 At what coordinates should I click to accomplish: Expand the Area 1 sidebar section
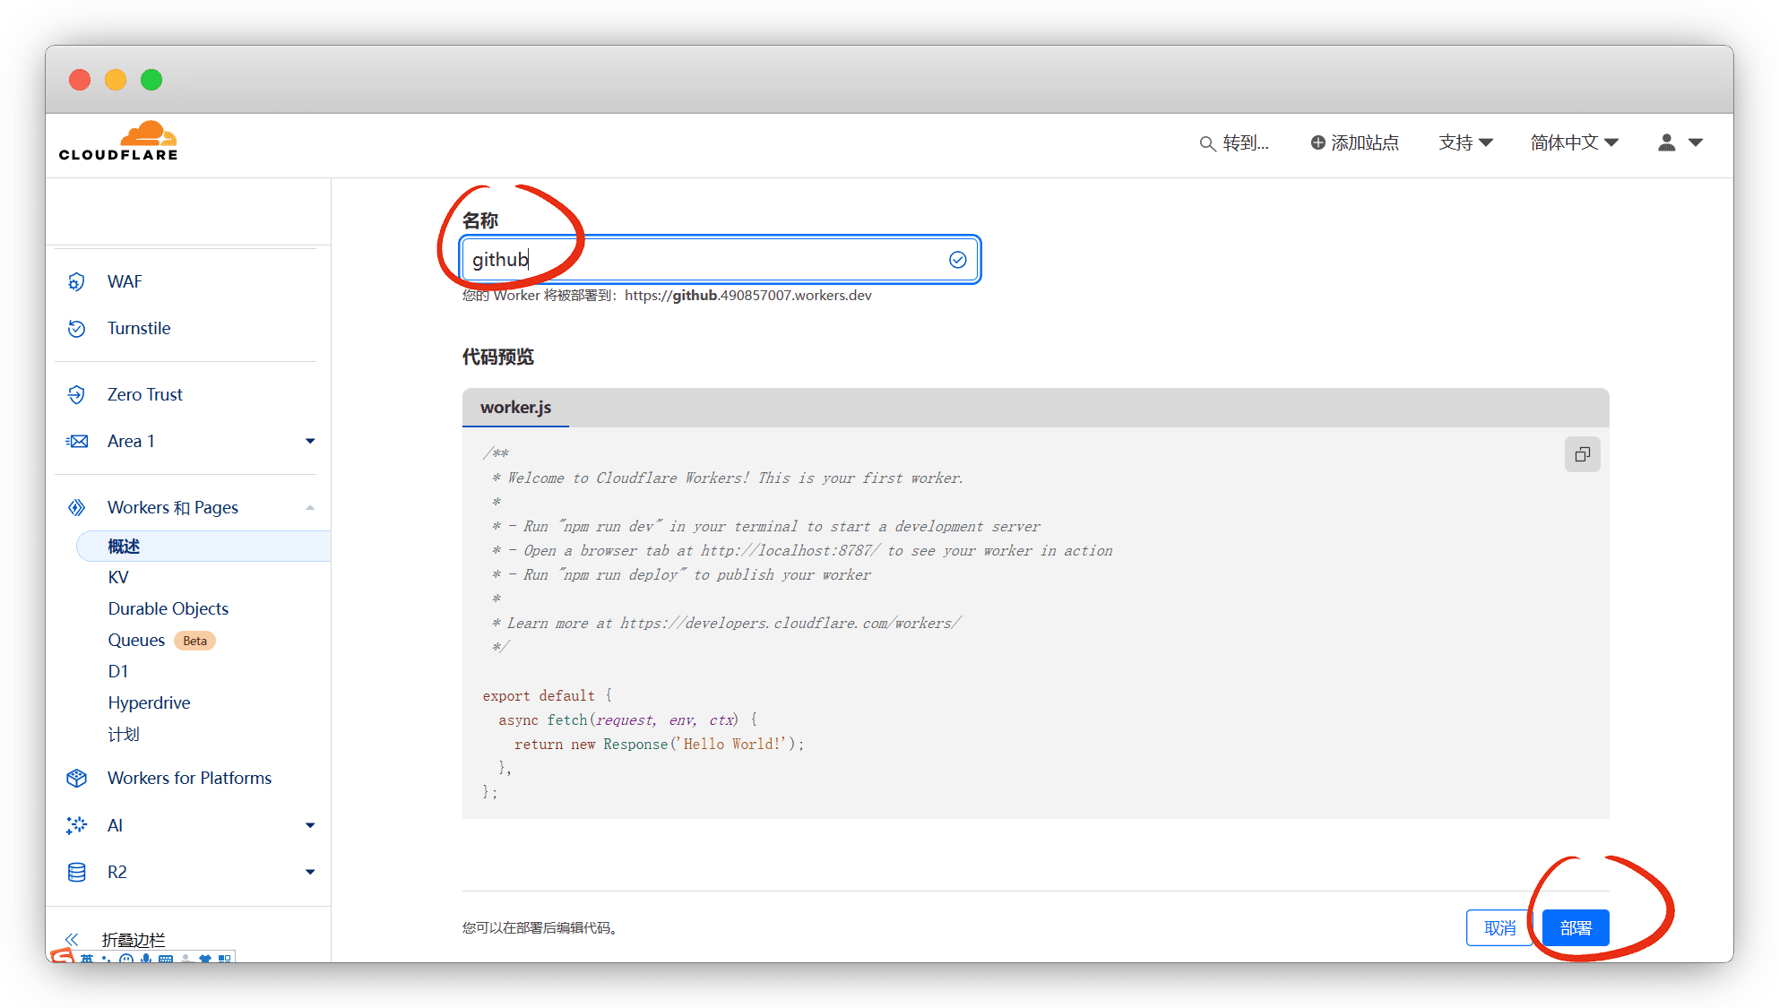click(x=310, y=441)
